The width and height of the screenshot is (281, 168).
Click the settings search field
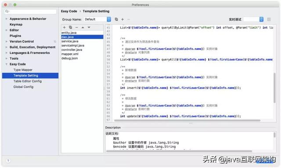click(x=30, y=11)
